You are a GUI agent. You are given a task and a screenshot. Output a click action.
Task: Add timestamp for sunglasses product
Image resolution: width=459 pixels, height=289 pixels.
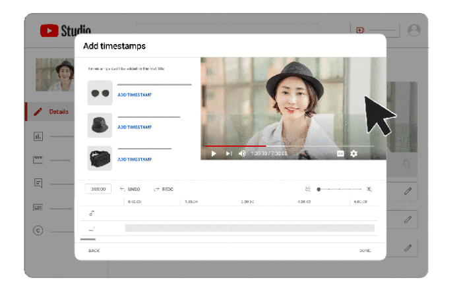point(135,95)
